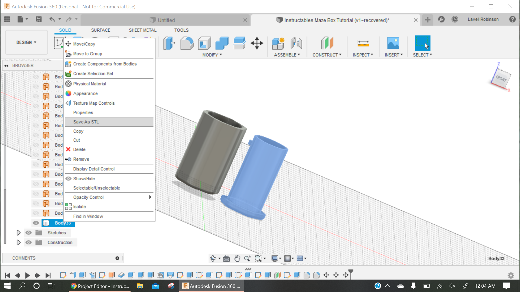Click the Look At icon
The height and width of the screenshot is (292, 520).
(x=226, y=258)
